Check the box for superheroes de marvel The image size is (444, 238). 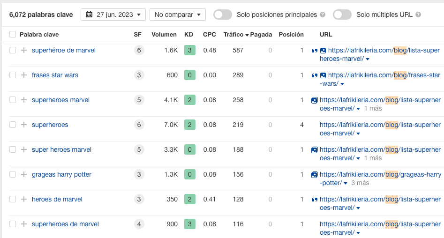[13, 224]
